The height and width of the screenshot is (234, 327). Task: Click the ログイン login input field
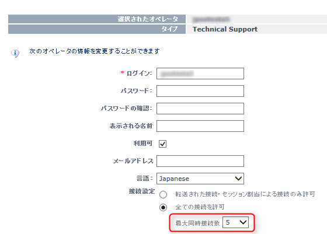coord(200,74)
